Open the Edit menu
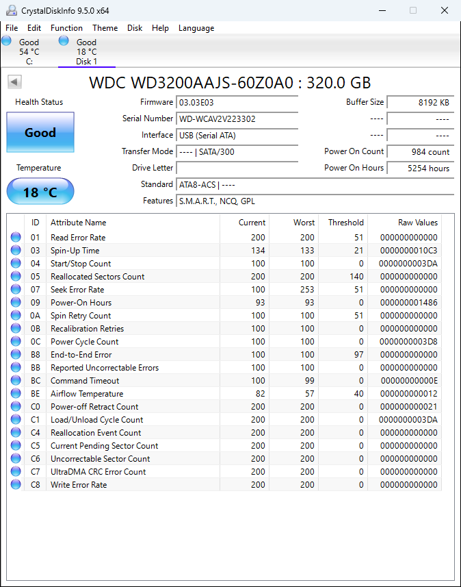This screenshot has height=587, width=461. point(34,28)
